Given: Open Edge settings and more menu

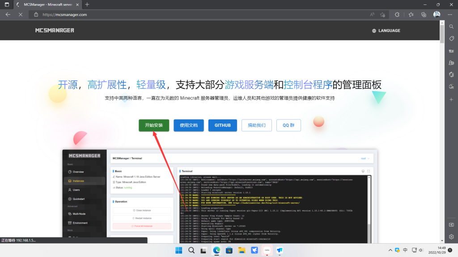Looking at the screenshot, I should pos(450,15).
